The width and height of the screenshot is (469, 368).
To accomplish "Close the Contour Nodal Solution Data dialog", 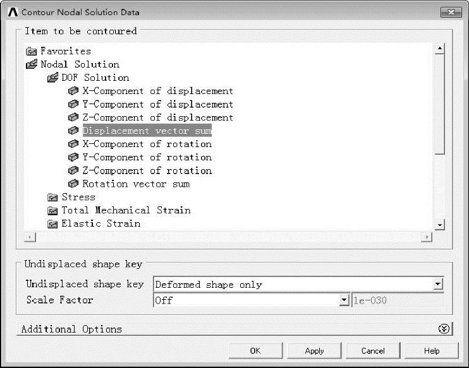I will pyautogui.click(x=451, y=12).
